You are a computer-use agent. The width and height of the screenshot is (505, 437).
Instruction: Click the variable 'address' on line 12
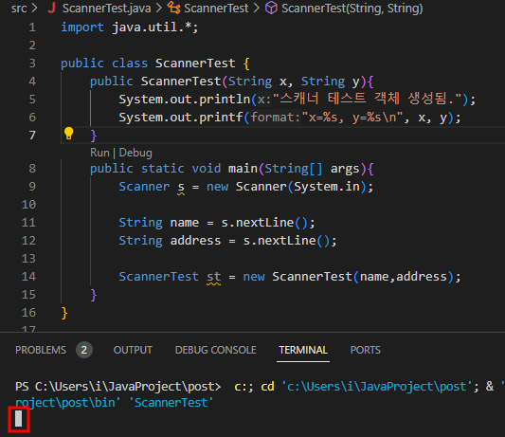point(195,241)
